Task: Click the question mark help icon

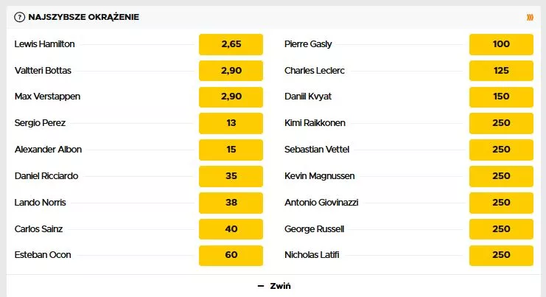Action: [18, 17]
